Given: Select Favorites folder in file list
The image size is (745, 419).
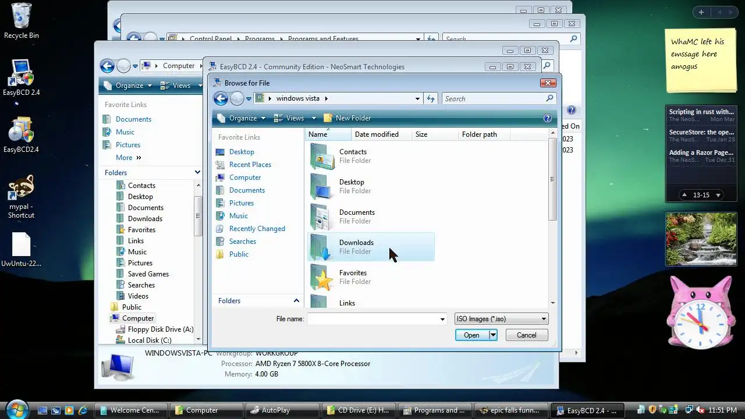Looking at the screenshot, I should pyautogui.click(x=371, y=277).
